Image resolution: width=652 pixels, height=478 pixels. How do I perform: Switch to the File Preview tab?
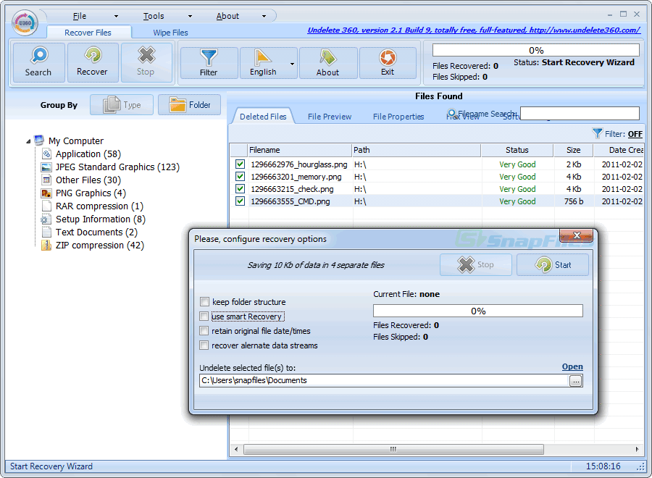[330, 117]
